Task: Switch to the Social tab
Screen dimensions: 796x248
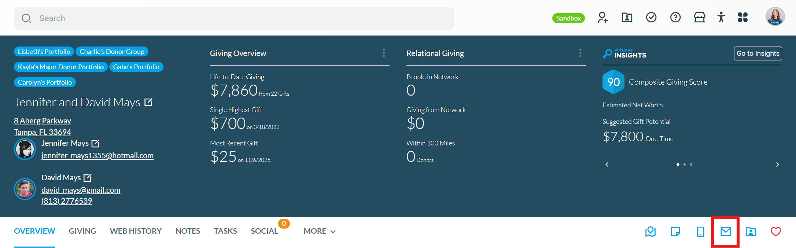Action: coord(264,231)
